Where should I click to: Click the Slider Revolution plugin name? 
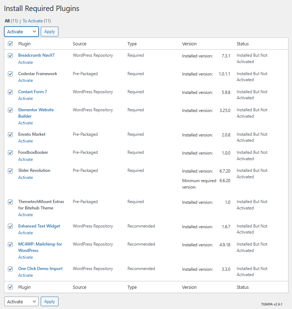pos(34,170)
